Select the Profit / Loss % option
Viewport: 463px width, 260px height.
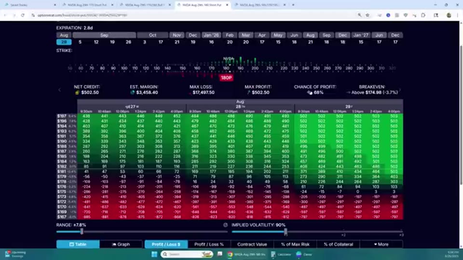[209, 244]
